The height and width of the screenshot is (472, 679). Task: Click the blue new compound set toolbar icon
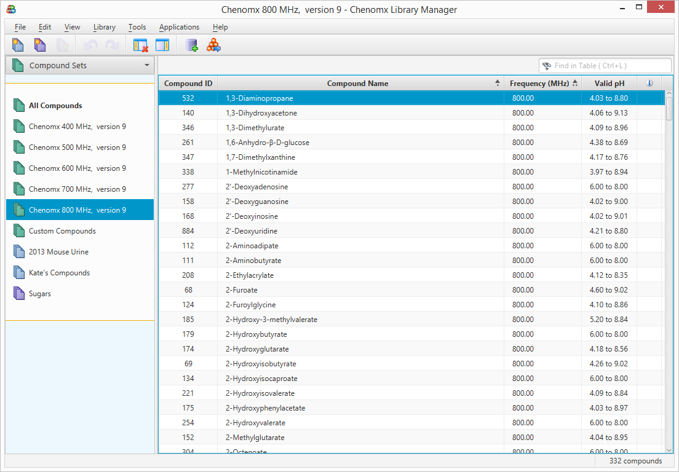18,45
